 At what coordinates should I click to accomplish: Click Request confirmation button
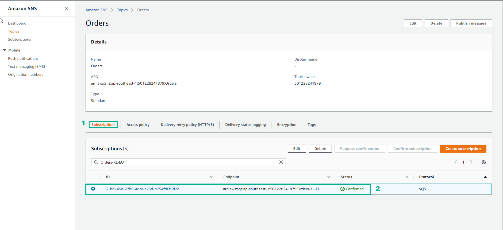[360, 149]
